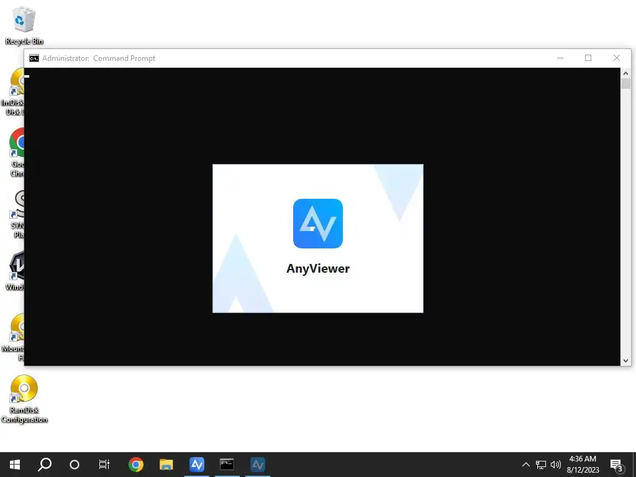The image size is (636, 477).
Task: Switch to the bright blue AnyViewer taskbar icon
Action: click(x=197, y=465)
